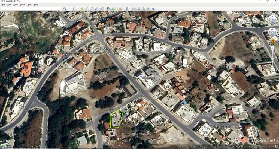Click inside the search text field
The width and height of the screenshot is (279, 149).
[x=31, y=9]
